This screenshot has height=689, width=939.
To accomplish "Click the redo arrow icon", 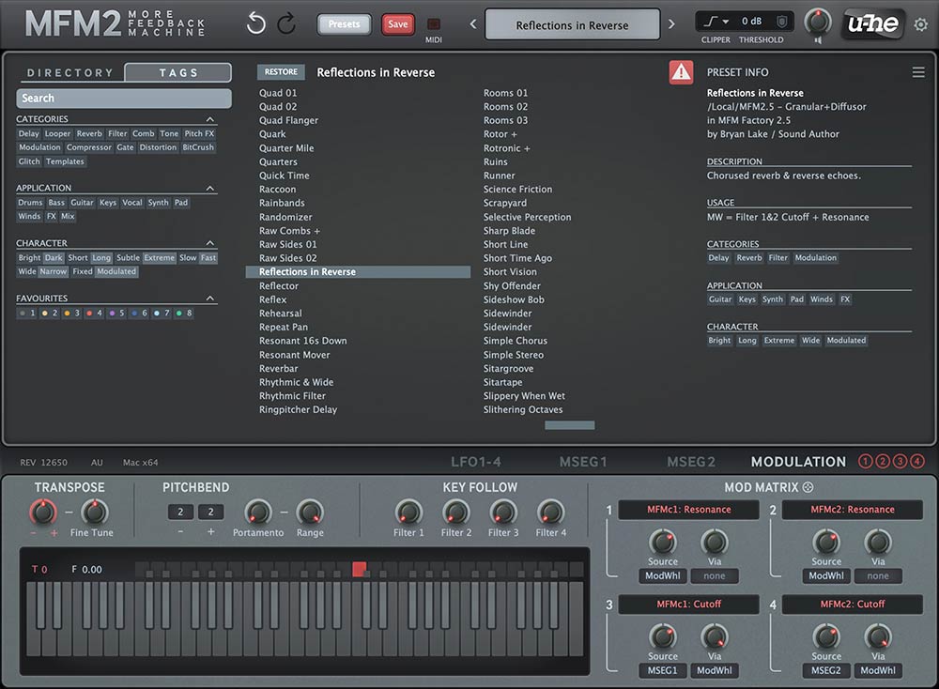I will click(286, 23).
